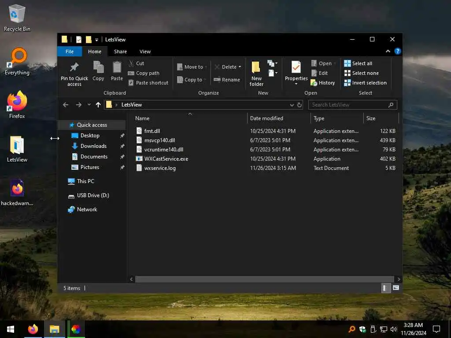This screenshot has height=338, width=451.
Task: Go back to previous folder
Action: click(x=66, y=105)
